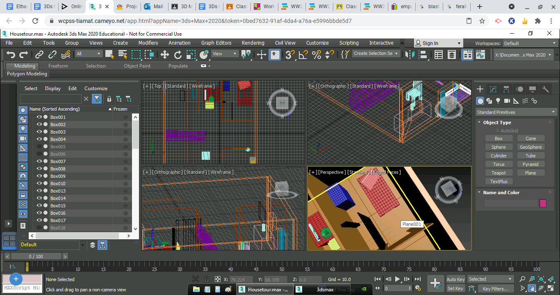Switch to the Object Paint ribbon tab

pyautogui.click(x=137, y=66)
